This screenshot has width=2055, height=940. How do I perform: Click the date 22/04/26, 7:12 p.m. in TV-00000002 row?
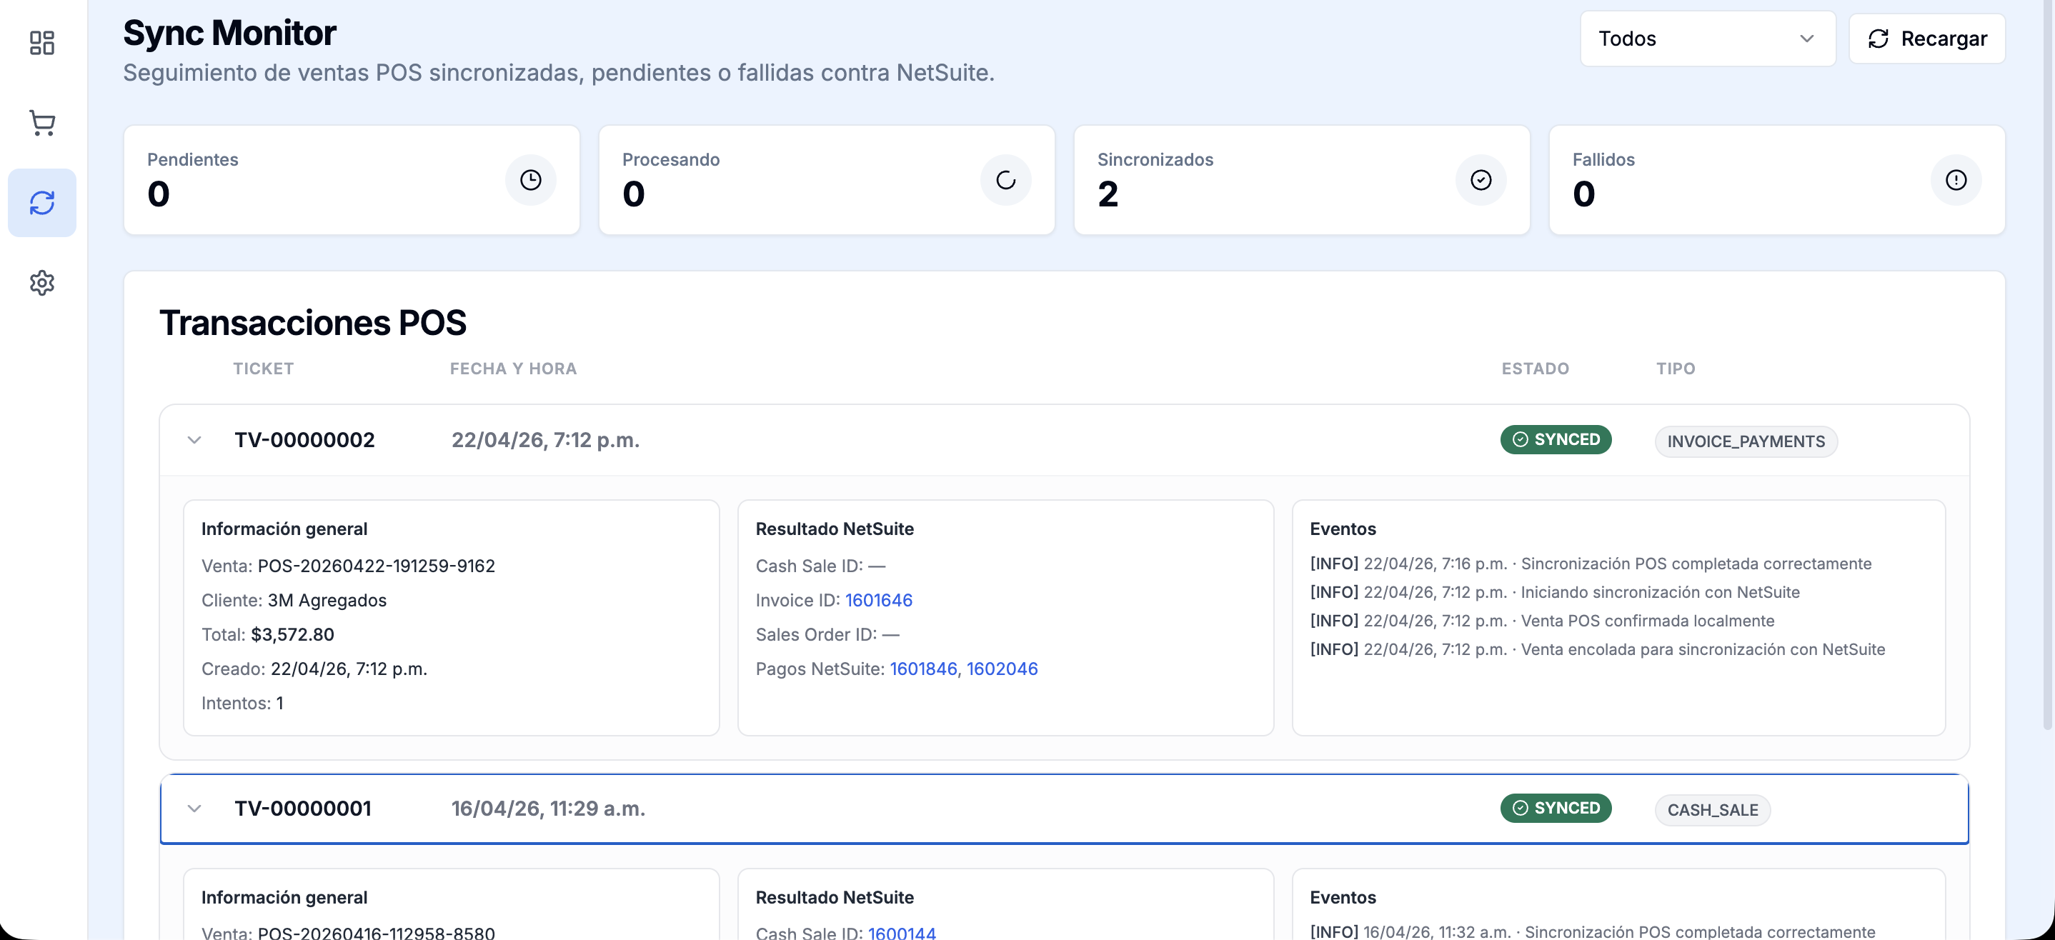[x=546, y=440]
